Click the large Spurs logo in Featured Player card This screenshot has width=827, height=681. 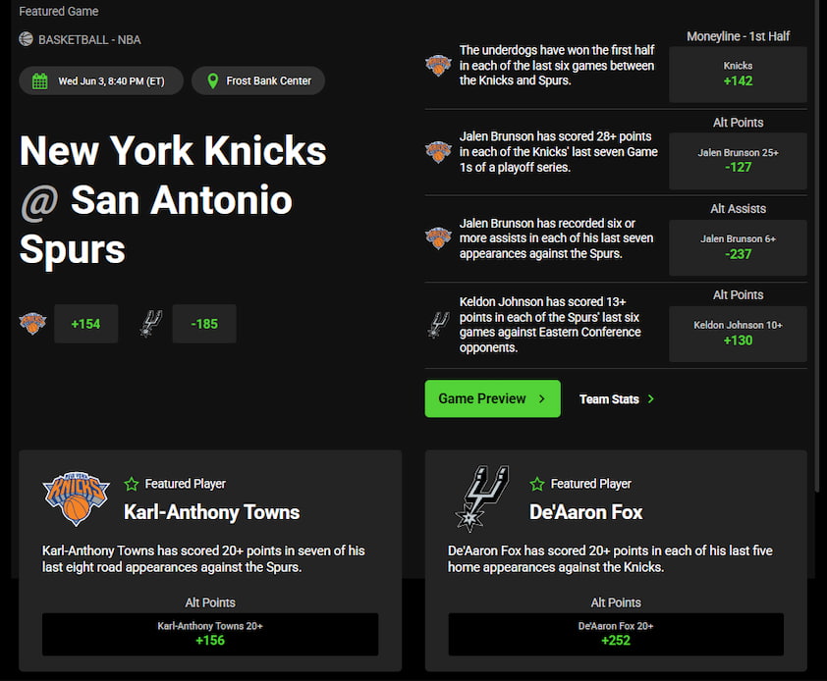[481, 498]
